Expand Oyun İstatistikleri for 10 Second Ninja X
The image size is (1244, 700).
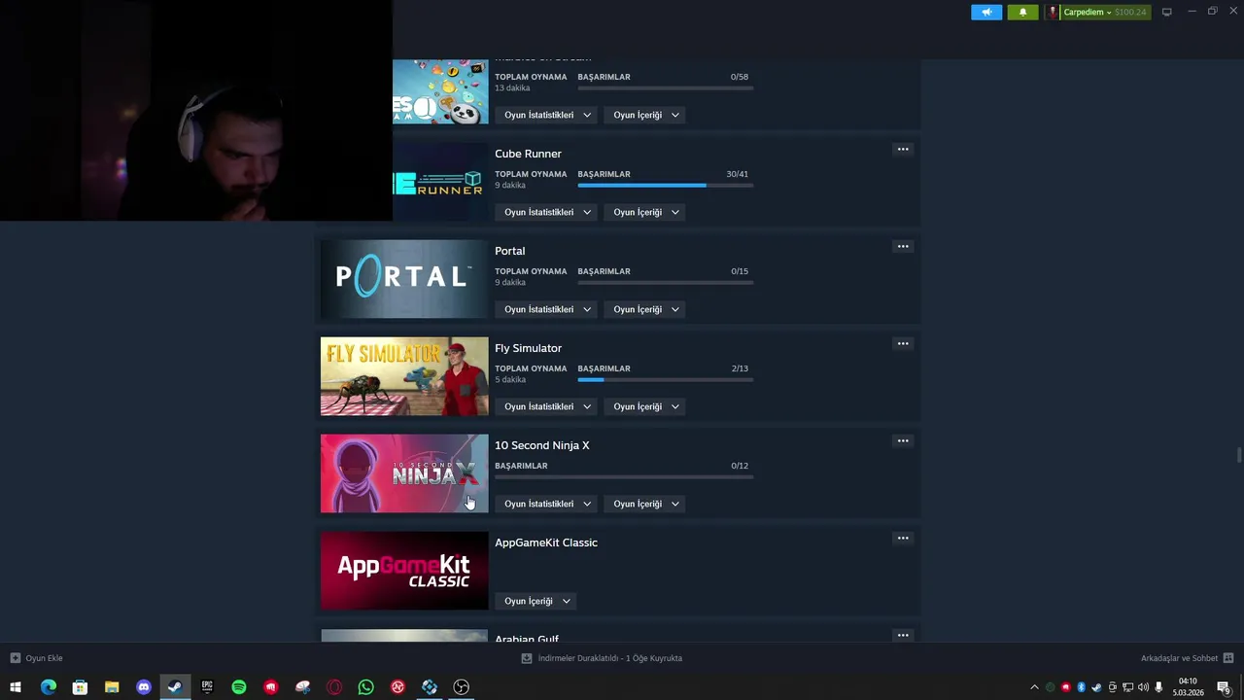tap(546, 504)
